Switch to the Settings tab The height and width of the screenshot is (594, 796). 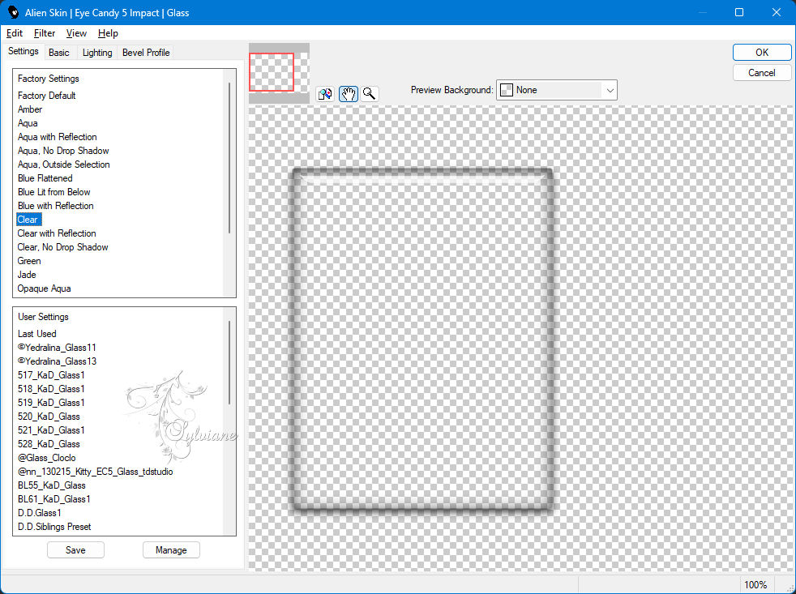pos(24,51)
